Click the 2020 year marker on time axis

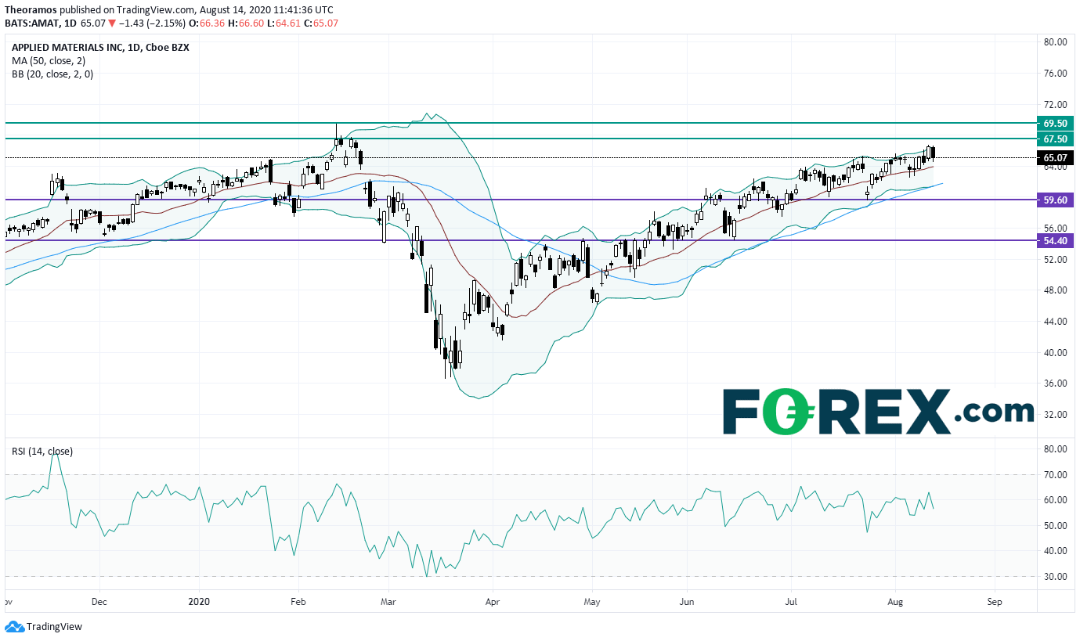(199, 603)
